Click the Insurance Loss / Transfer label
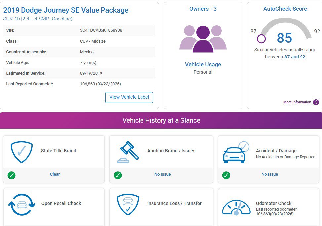Screen dimensions: 322x226 [x=174, y=203]
